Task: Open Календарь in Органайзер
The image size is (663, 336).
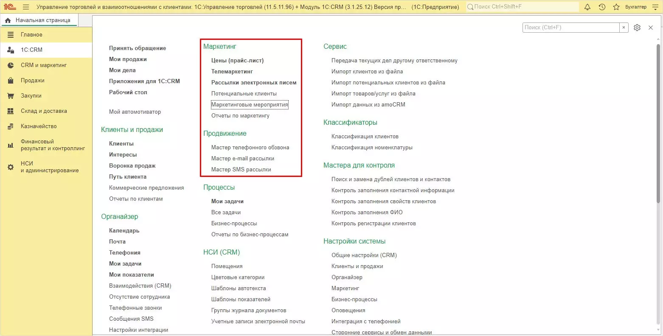Action: (124, 231)
